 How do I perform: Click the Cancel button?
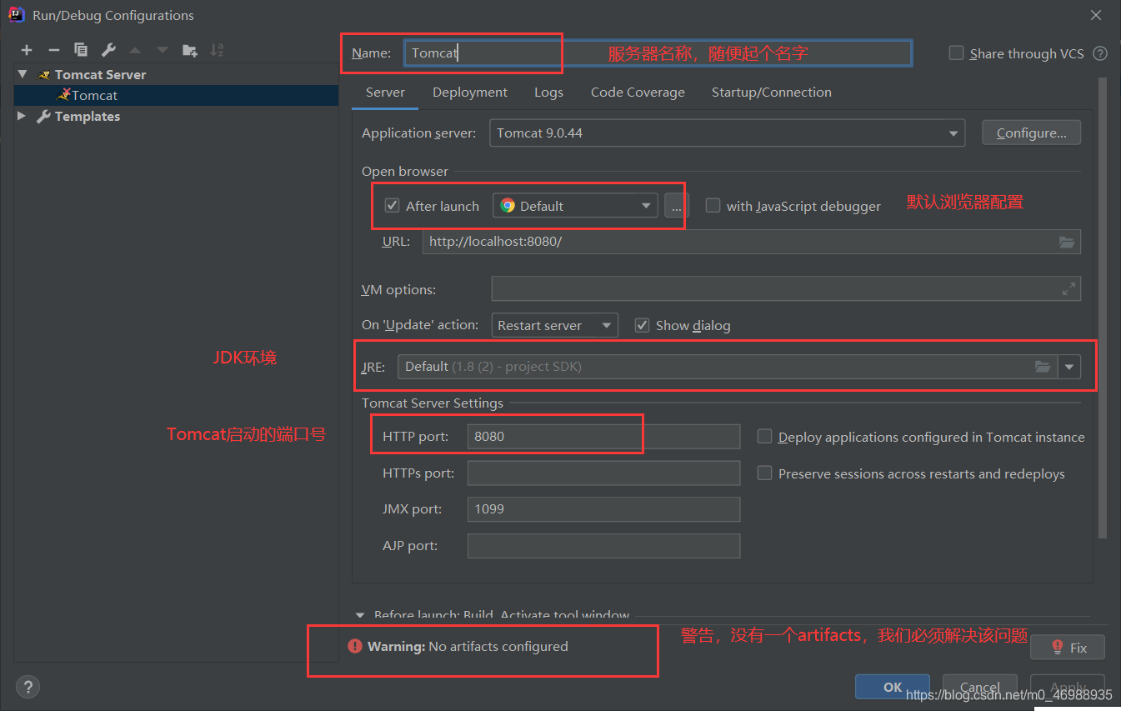(980, 687)
